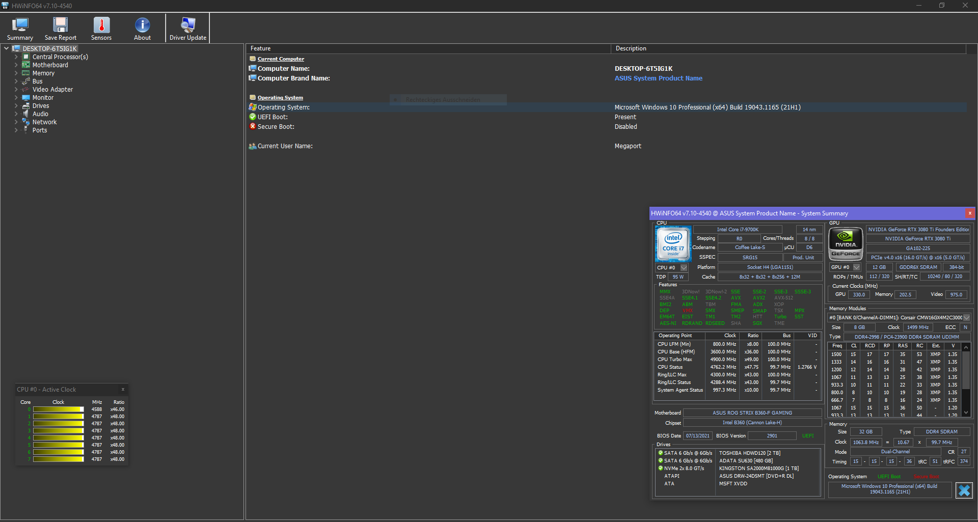
Task: Click the Core 0 clock bar
Action: 59,409
